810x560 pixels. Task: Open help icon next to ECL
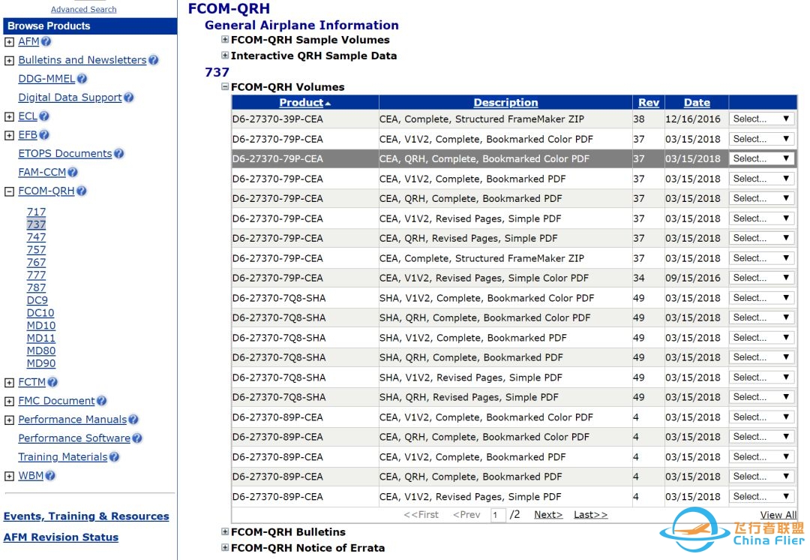[x=44, y=116]
